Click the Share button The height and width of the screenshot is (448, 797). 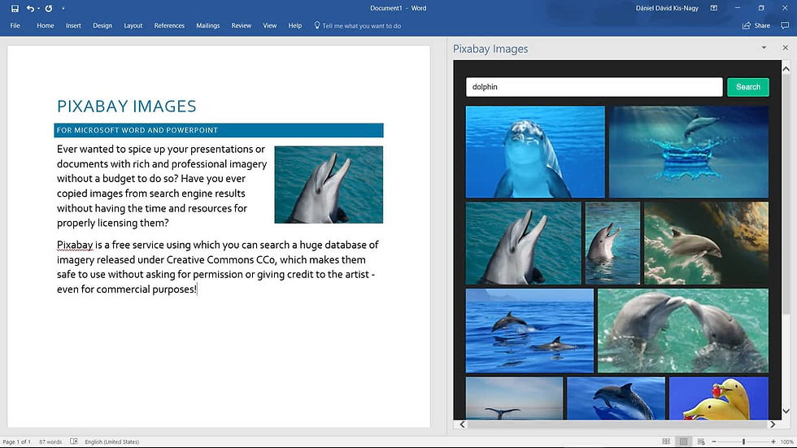click(x=756, y=25)
